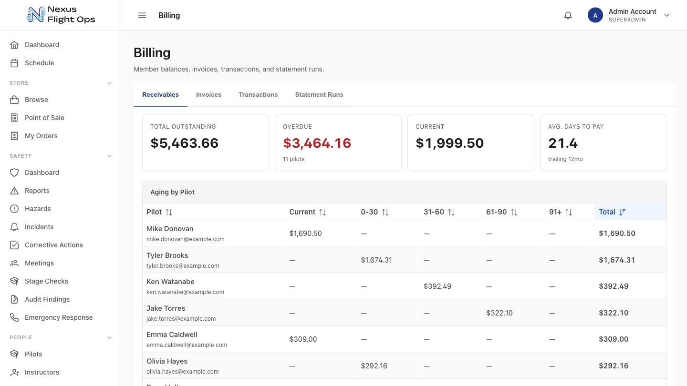This screenshot has height=386, width=687.
Task: Collapse the STORE sidebar section
Action: [109, 83]
